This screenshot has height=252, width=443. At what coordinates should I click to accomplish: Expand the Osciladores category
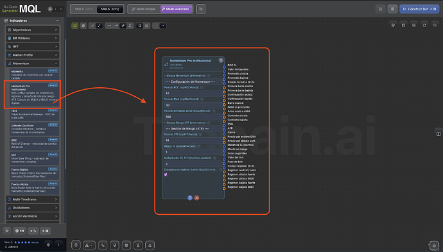point(33,208)
